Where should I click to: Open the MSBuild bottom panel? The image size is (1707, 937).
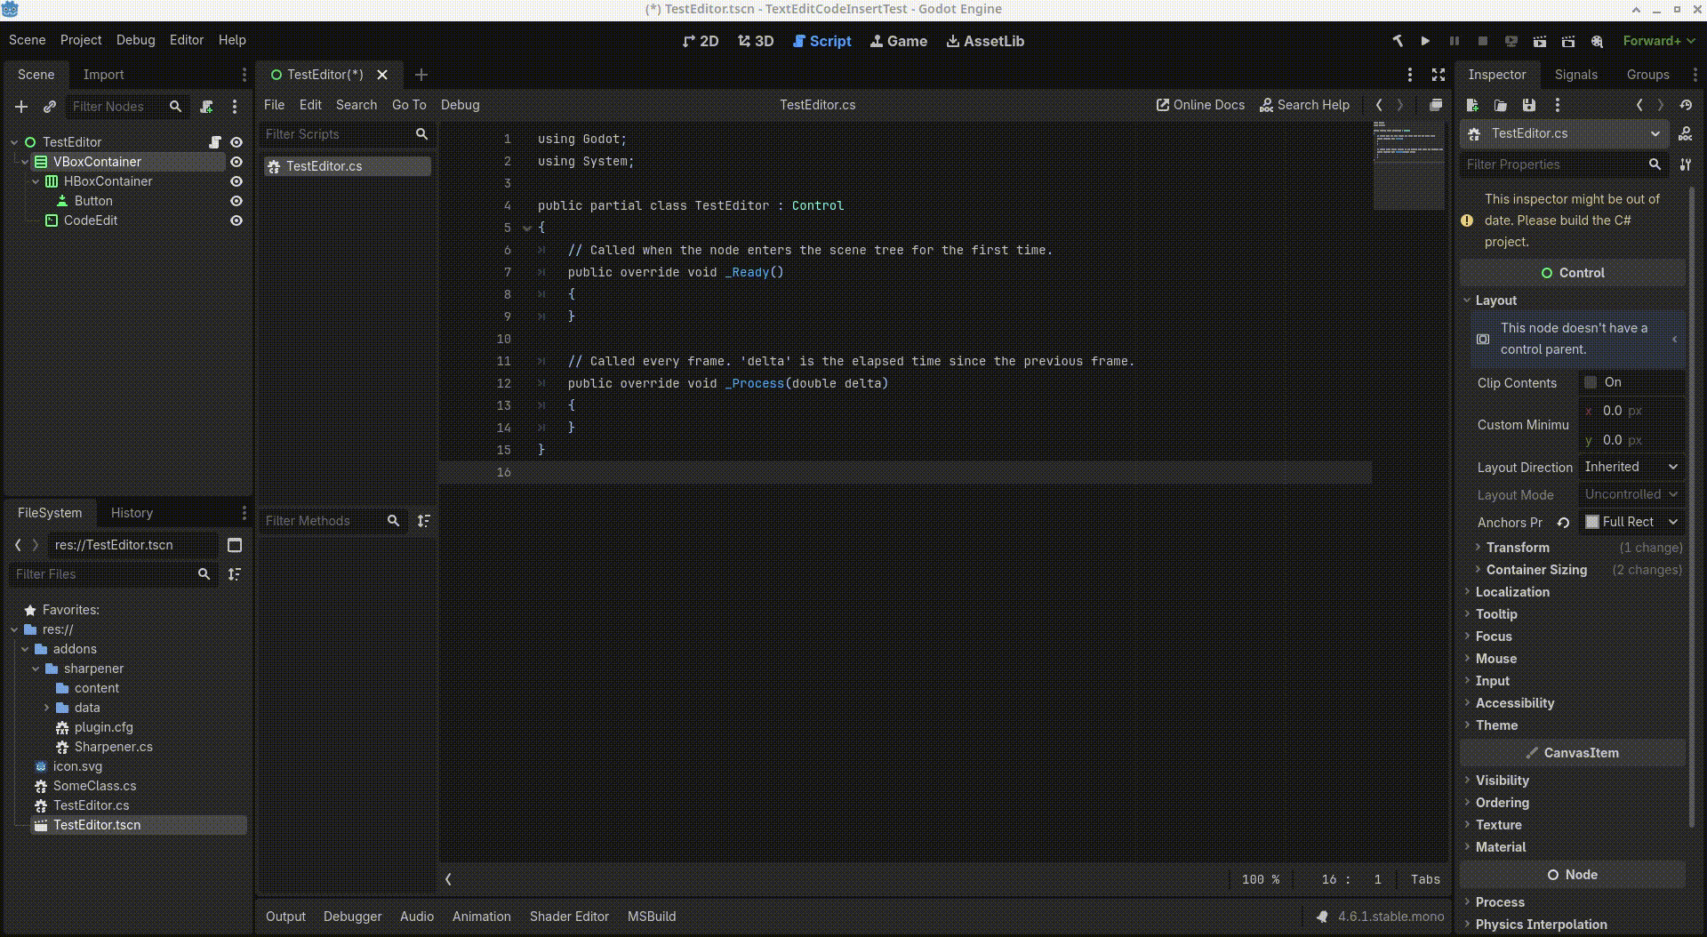click(651, 917)
